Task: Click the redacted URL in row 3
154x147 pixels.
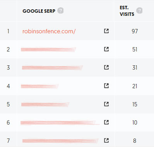Action: click(x=52, y=68)
